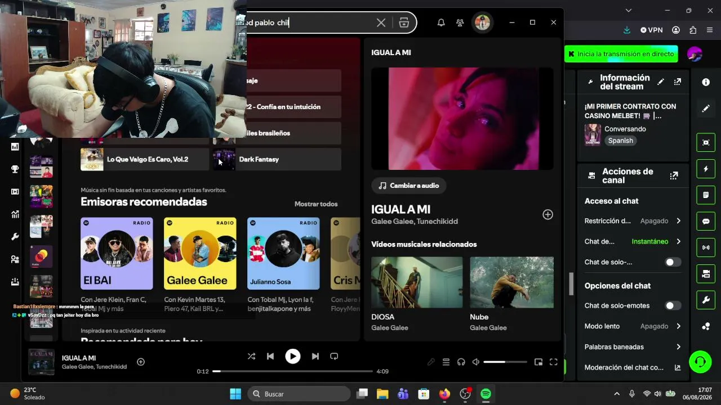The width and height of the screenshot is (721, 405).
Task: Click the lightning bolt quick actions icon
Action: click(706, 169)
